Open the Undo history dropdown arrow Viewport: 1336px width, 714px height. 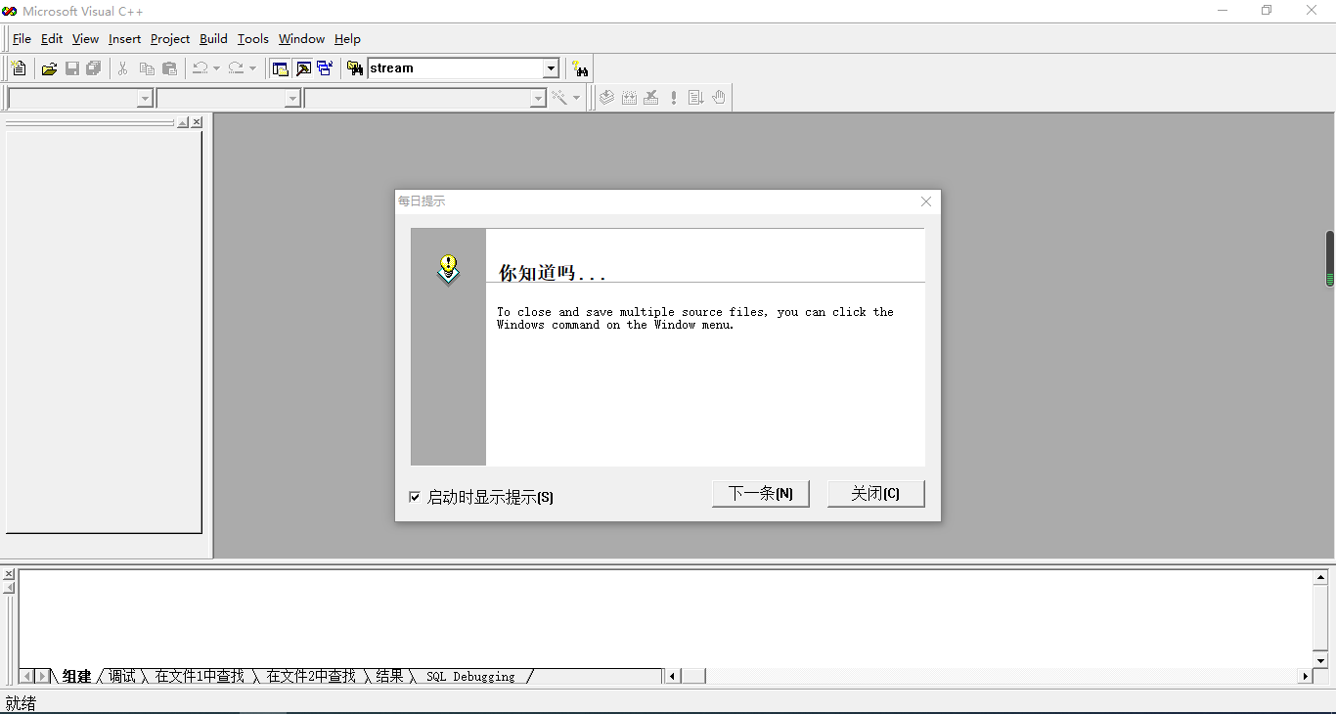tap(216, 68)
